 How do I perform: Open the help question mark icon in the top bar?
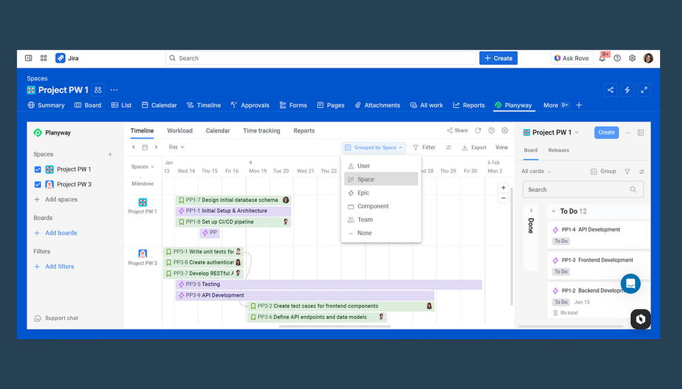(x=617, y=58)
